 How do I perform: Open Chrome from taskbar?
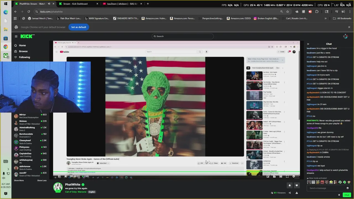click(6, 47)
